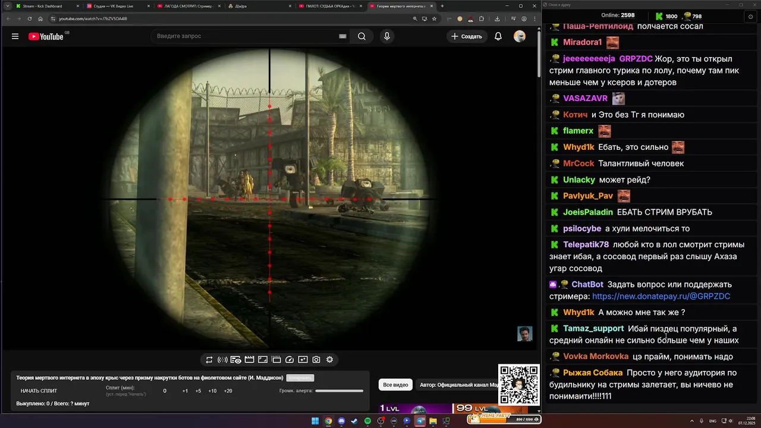The height and width of the screenshot is (428, 761).
Task: Open Windows Start menu
Action: [315, 421]
